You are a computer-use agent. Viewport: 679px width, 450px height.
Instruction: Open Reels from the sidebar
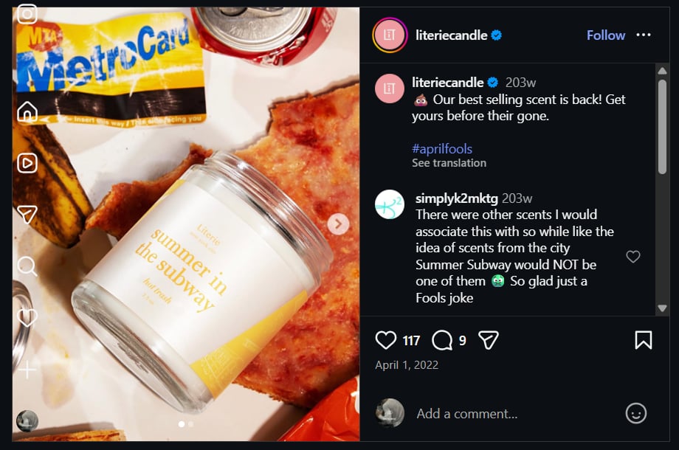click(27, 162)
